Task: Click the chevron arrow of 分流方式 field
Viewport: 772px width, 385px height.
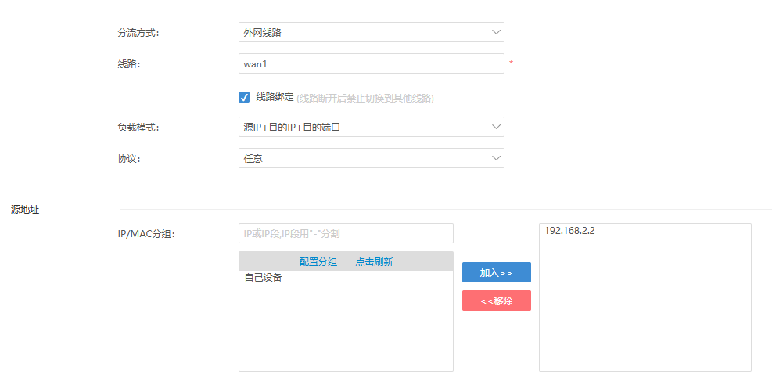Action: coord(495,33)
